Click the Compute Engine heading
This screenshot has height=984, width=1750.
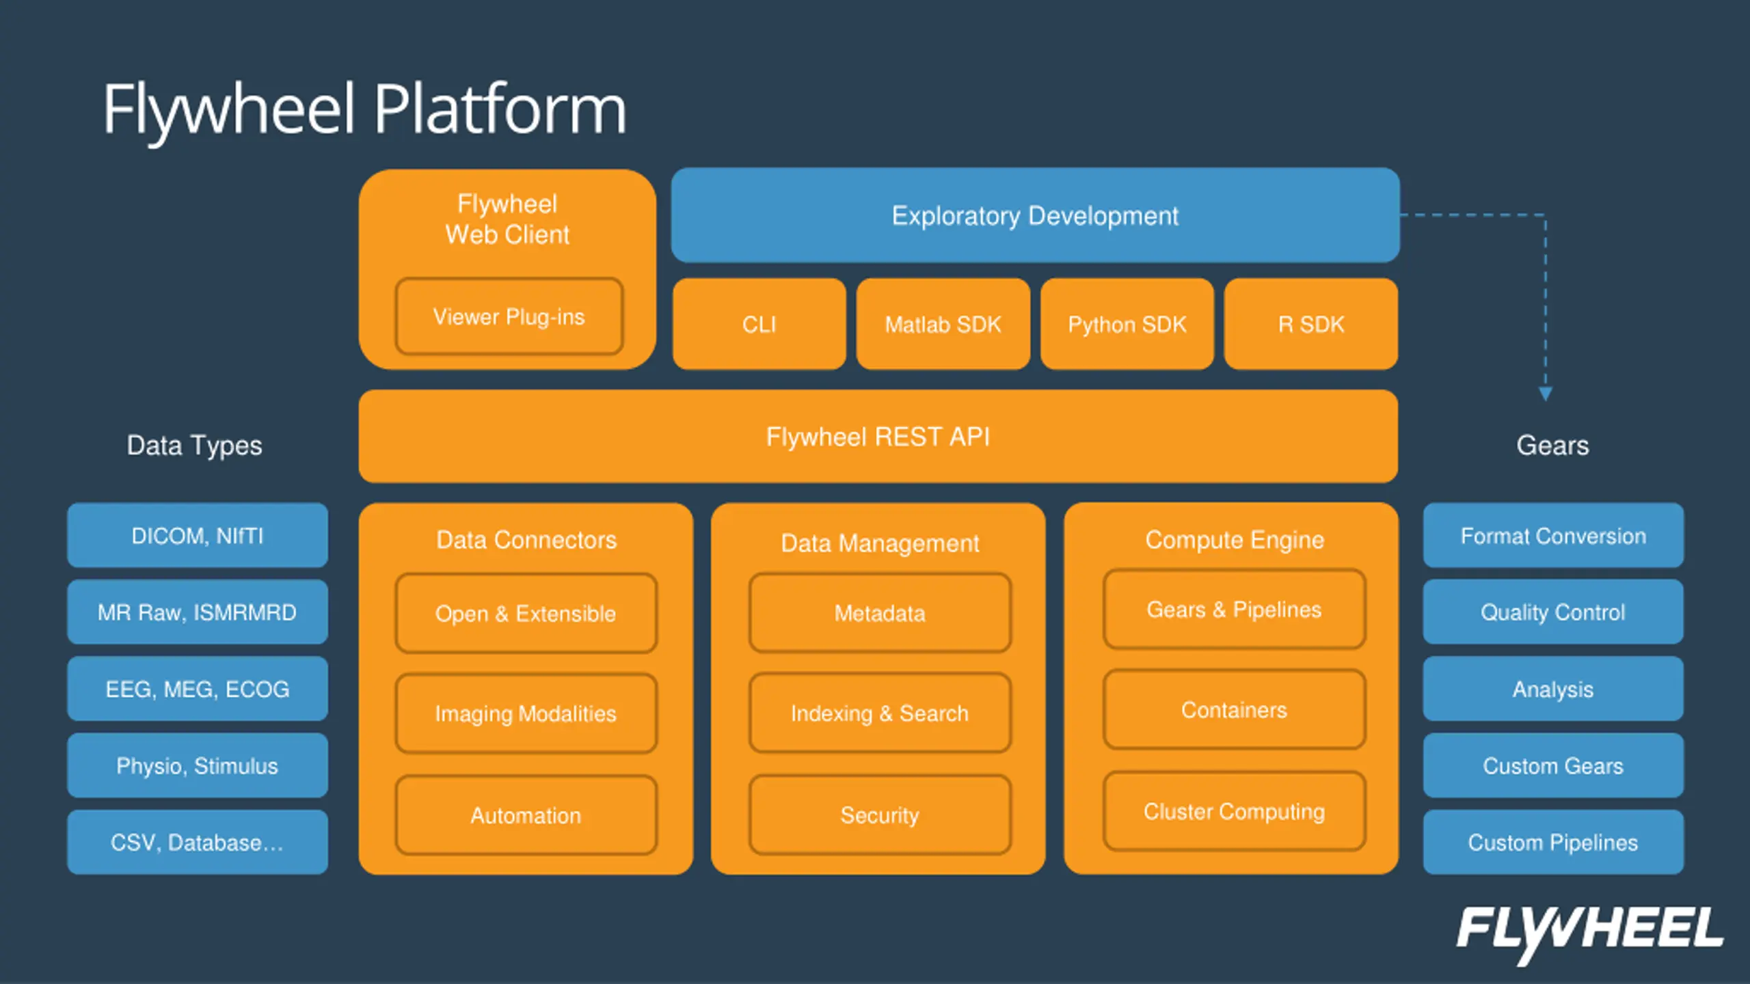(x=1235, y=540)
